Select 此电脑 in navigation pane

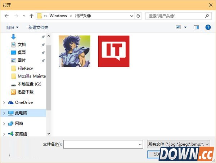pyautogui.click(x=17, y=113)
